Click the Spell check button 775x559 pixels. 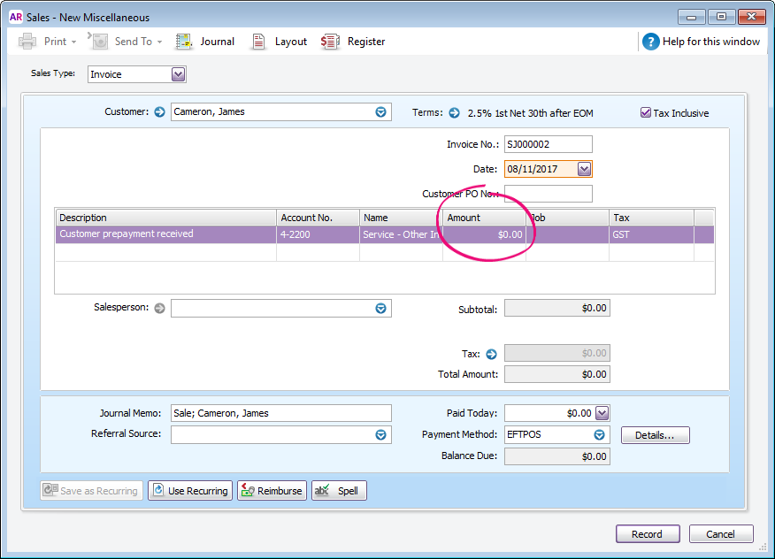(339, 490)
